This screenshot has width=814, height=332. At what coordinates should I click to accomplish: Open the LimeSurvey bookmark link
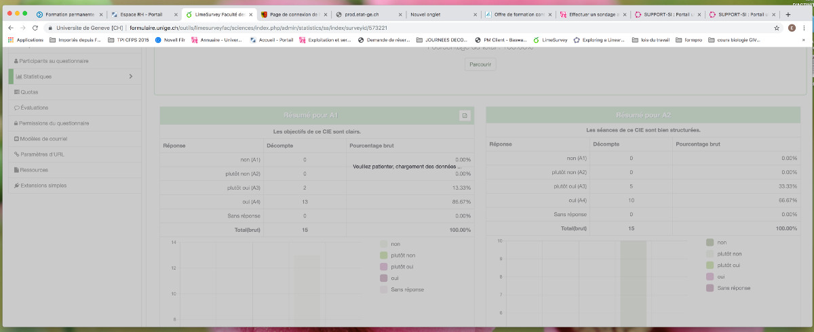click(550, 40)
